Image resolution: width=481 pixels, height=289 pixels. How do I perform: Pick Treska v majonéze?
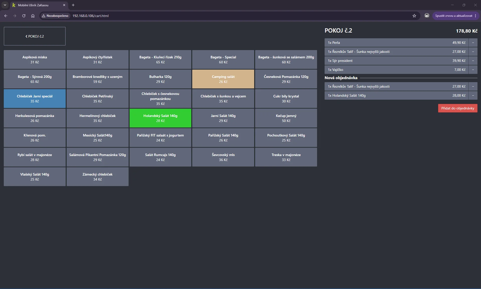286,157
